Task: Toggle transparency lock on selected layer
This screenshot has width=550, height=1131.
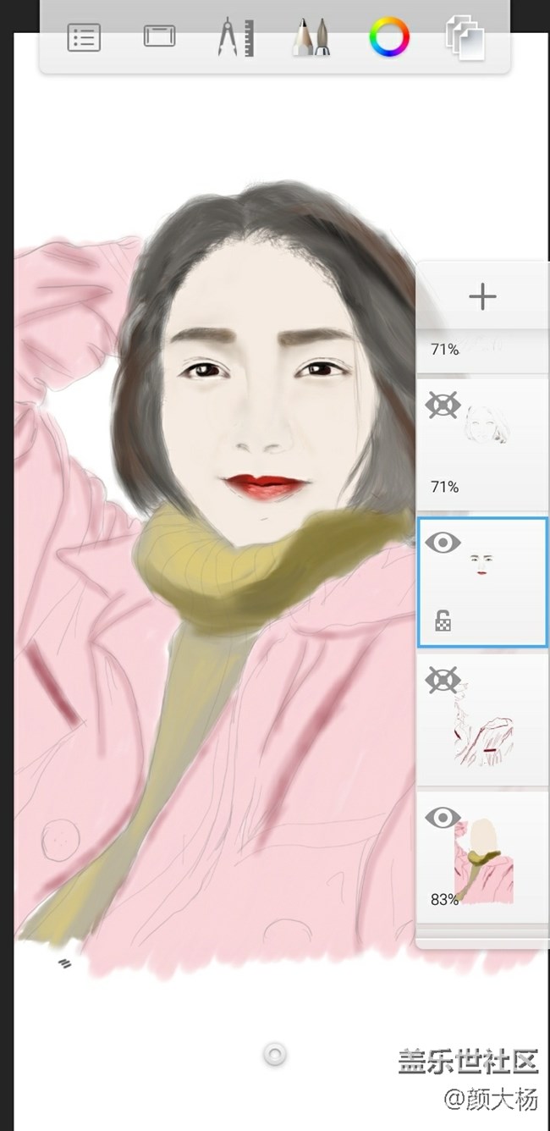Action: pyautogui.click(x=443, y=621)
